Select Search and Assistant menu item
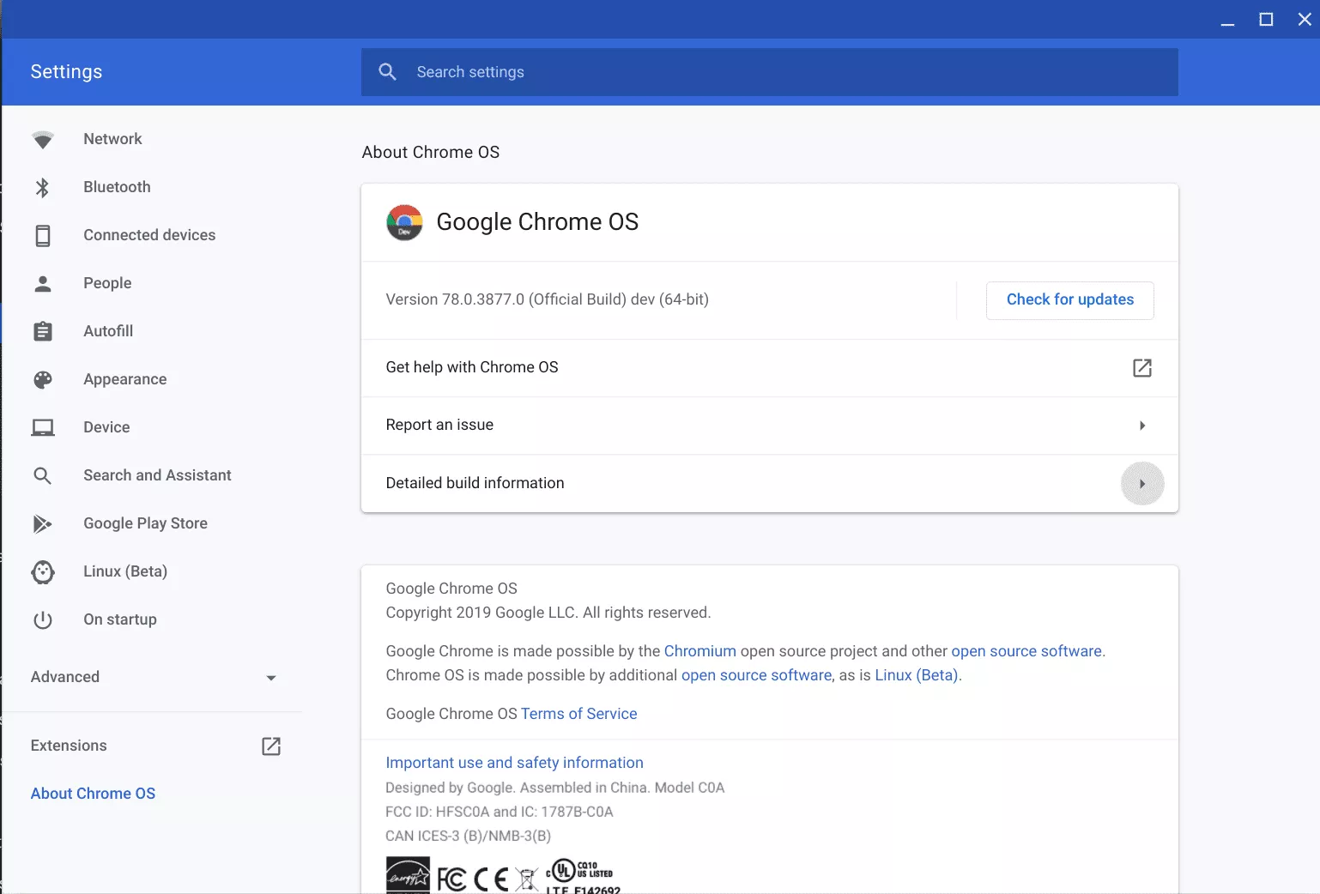 tap(157, 475)
